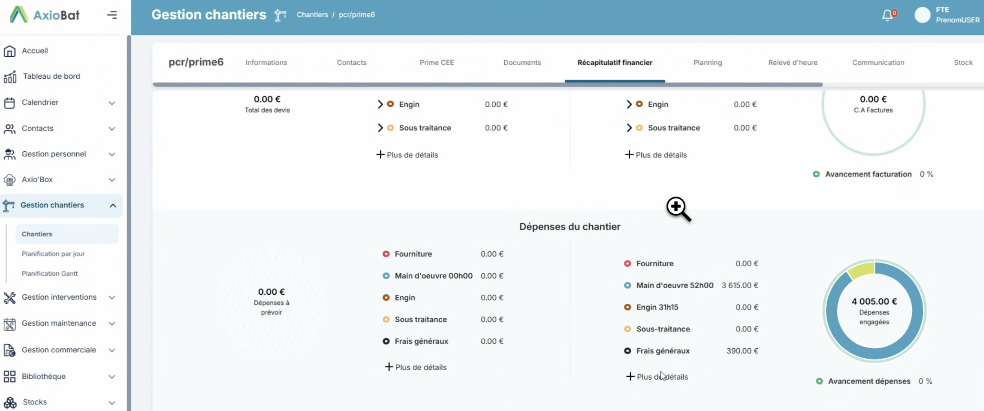
Task: Click the notification bell icon
Action: click(887, 15)
